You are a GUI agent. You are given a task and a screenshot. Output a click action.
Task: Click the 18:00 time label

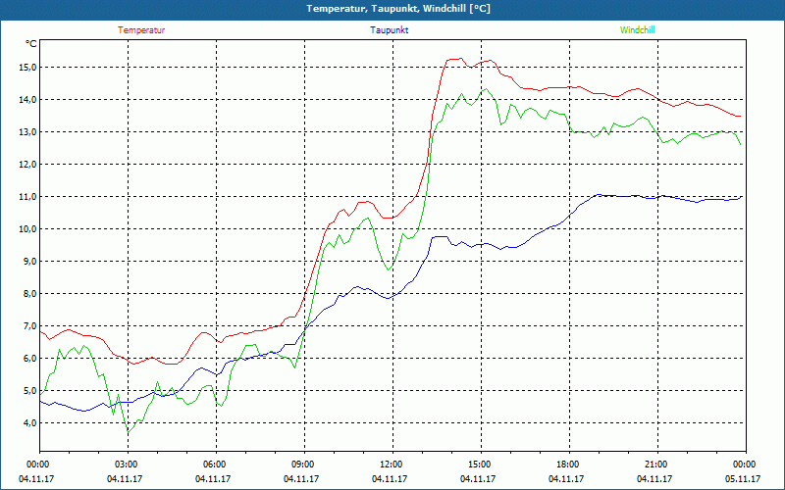pyautogui.click(x=570, y=465)
